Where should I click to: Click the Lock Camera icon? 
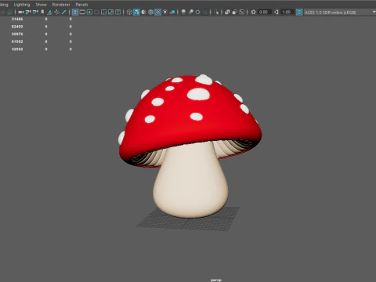(x=28, y=12)
